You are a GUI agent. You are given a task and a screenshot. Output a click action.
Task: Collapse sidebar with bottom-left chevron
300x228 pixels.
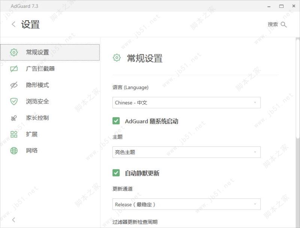coord(13,220)
